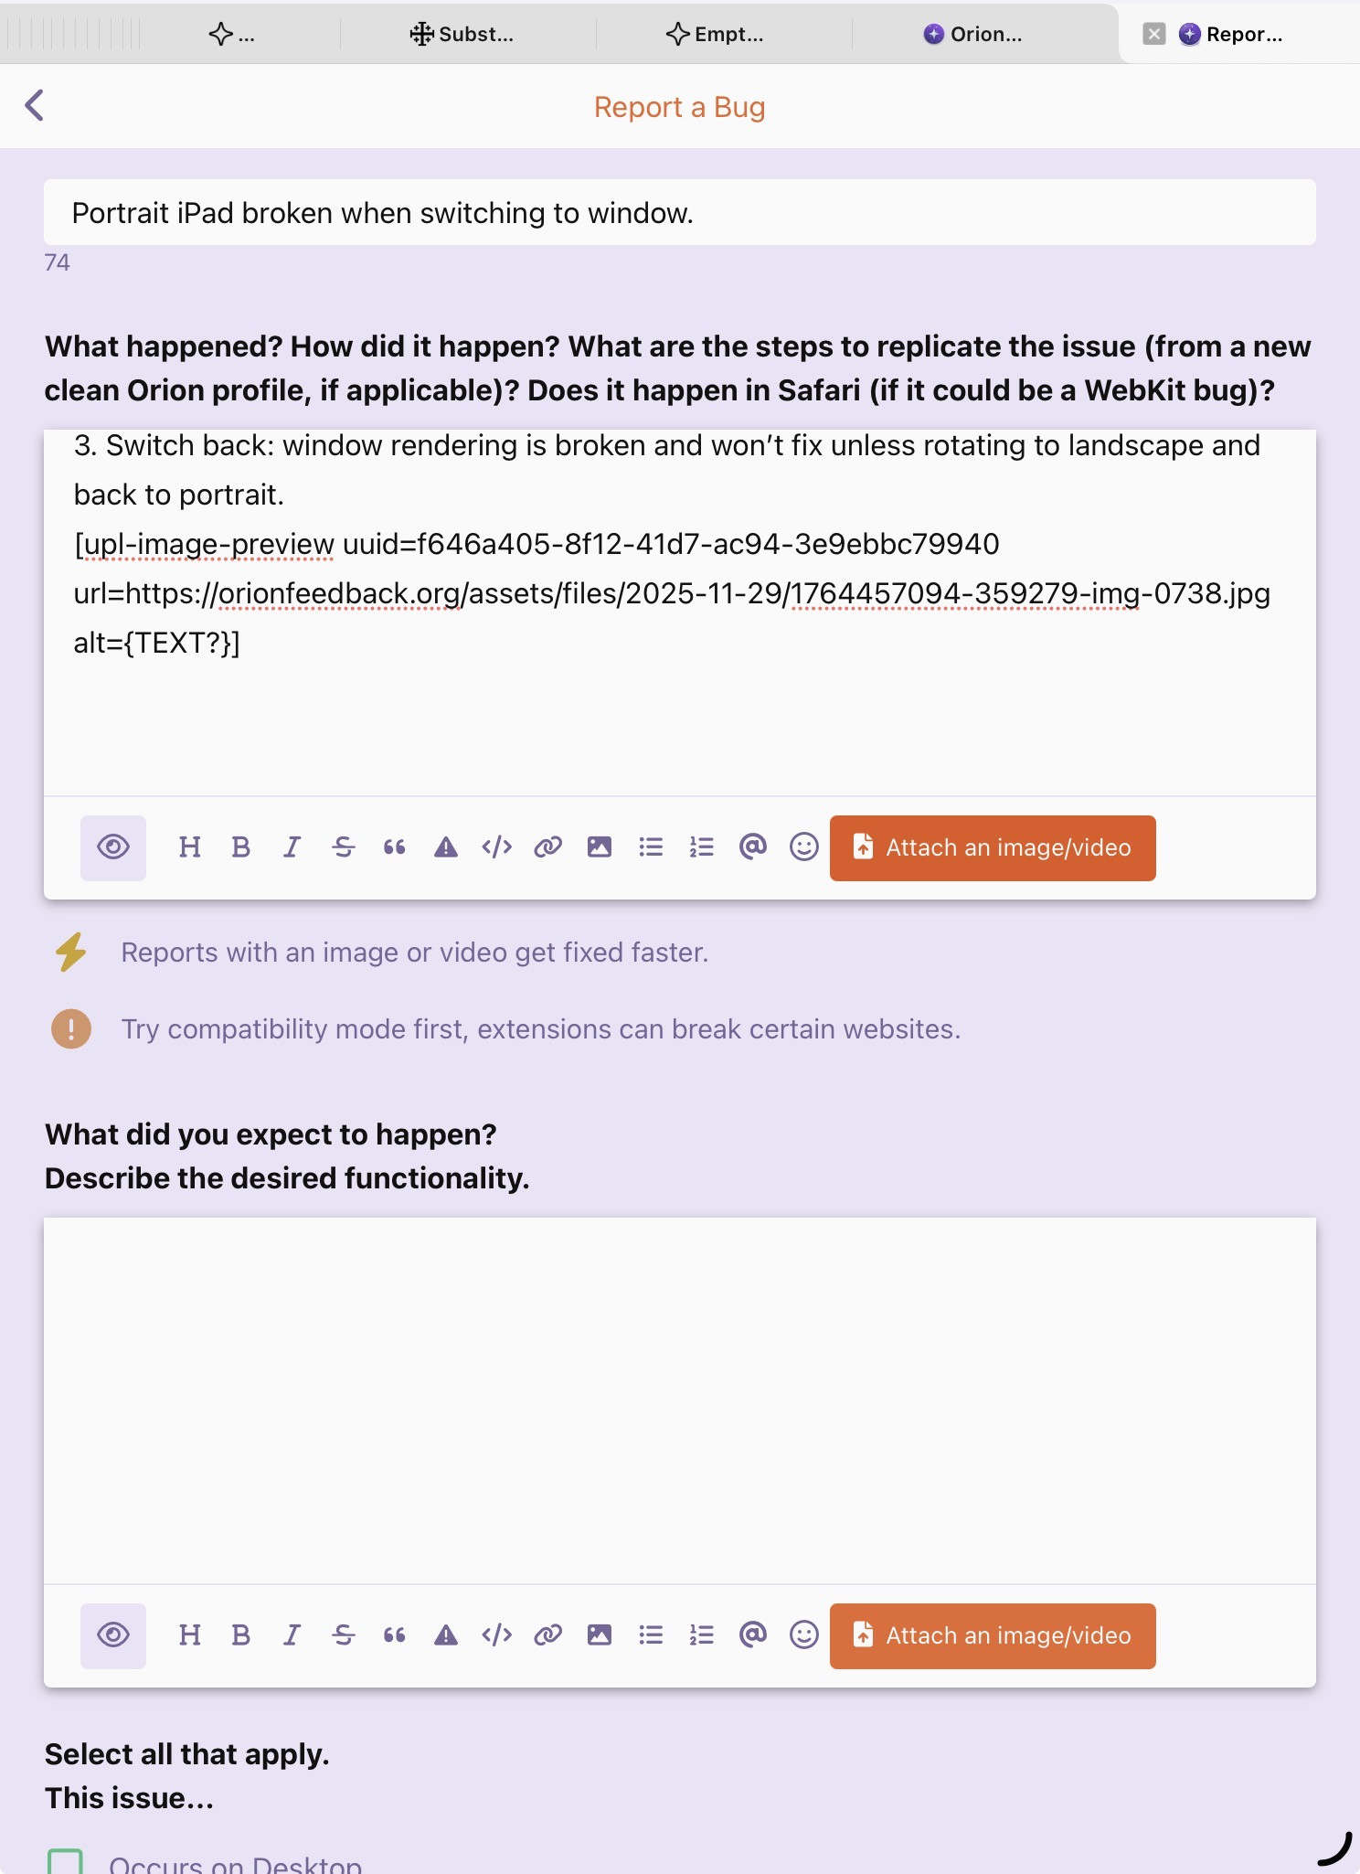This screenshot has height=1874, width=1360.
Task: Switch to the Subst... tab
Action: [x=462, y=35]
